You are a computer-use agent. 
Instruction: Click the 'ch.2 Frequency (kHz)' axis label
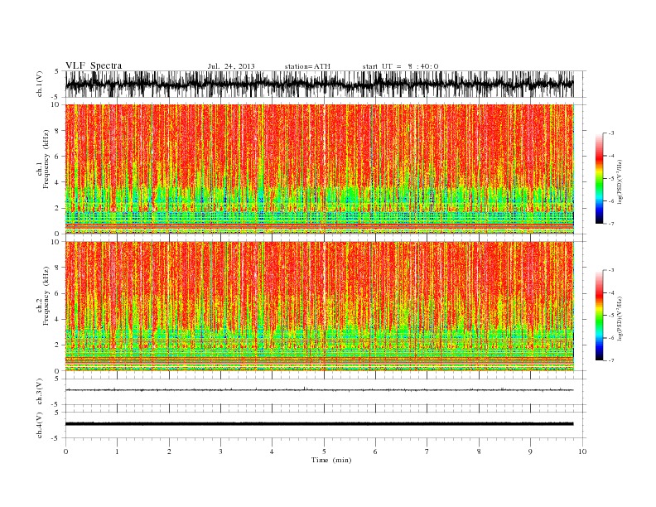tap(43, 297)
